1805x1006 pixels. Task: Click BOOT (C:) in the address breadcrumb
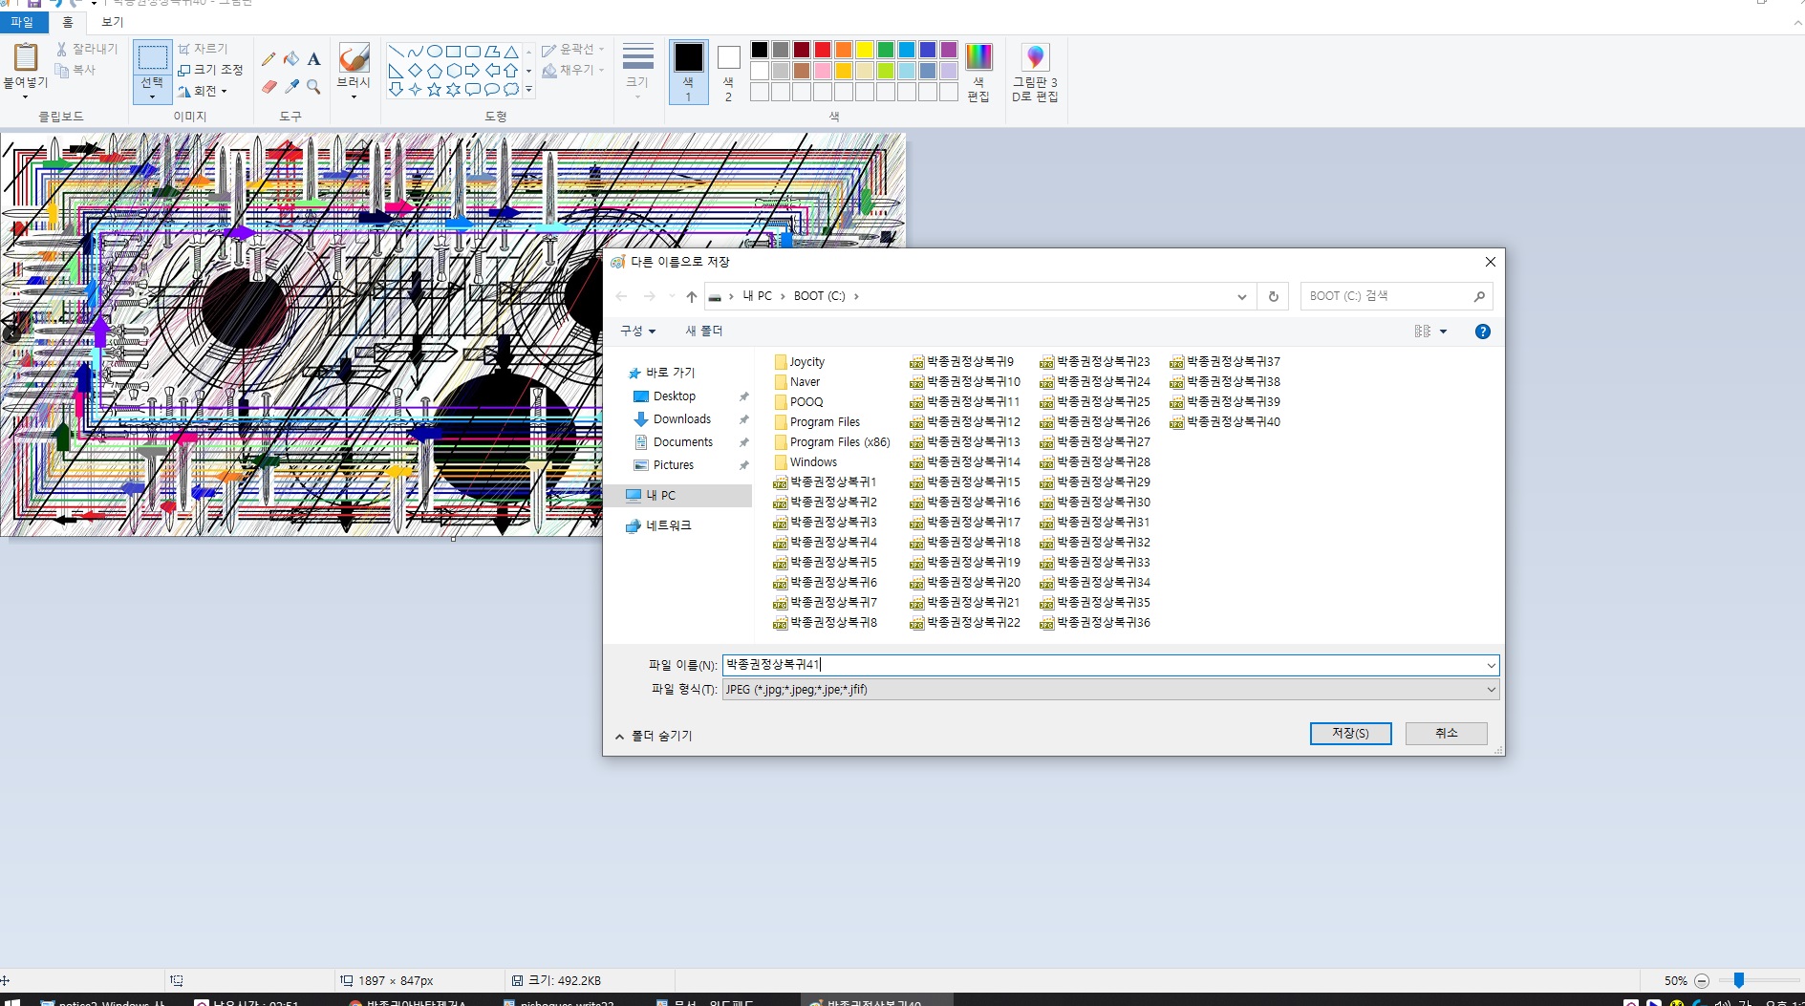point(819,296)
